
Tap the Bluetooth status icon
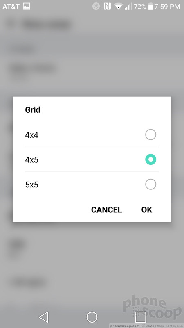click(96, 6)
